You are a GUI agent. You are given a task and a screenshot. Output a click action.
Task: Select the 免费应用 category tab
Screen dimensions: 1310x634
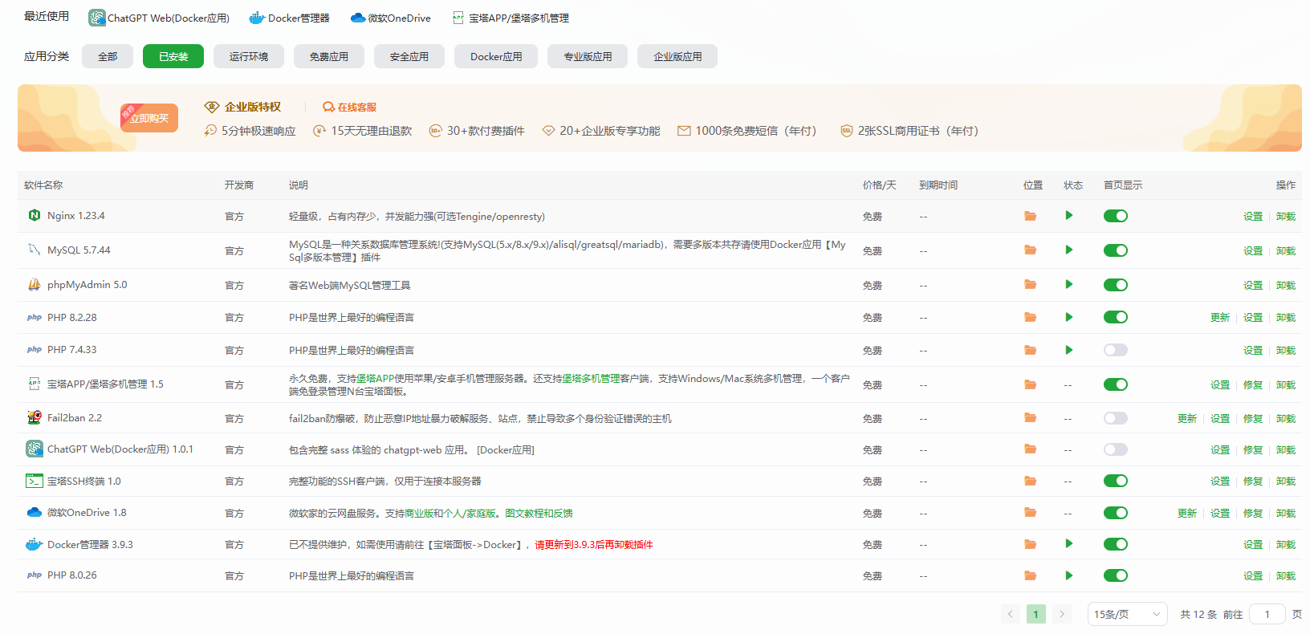[x=329, y=56]
